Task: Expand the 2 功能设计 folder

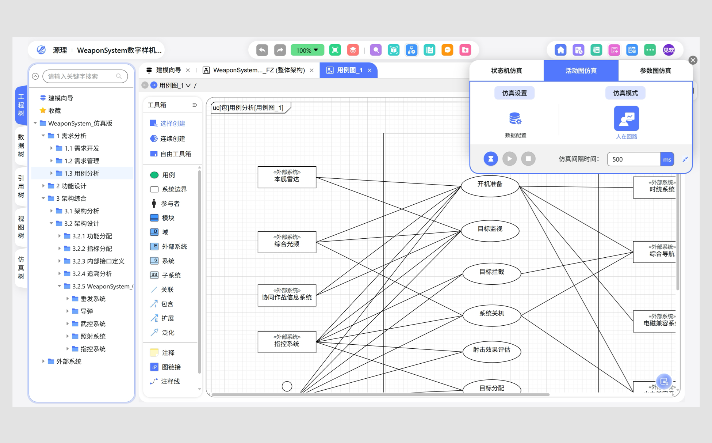Action: 43,186
